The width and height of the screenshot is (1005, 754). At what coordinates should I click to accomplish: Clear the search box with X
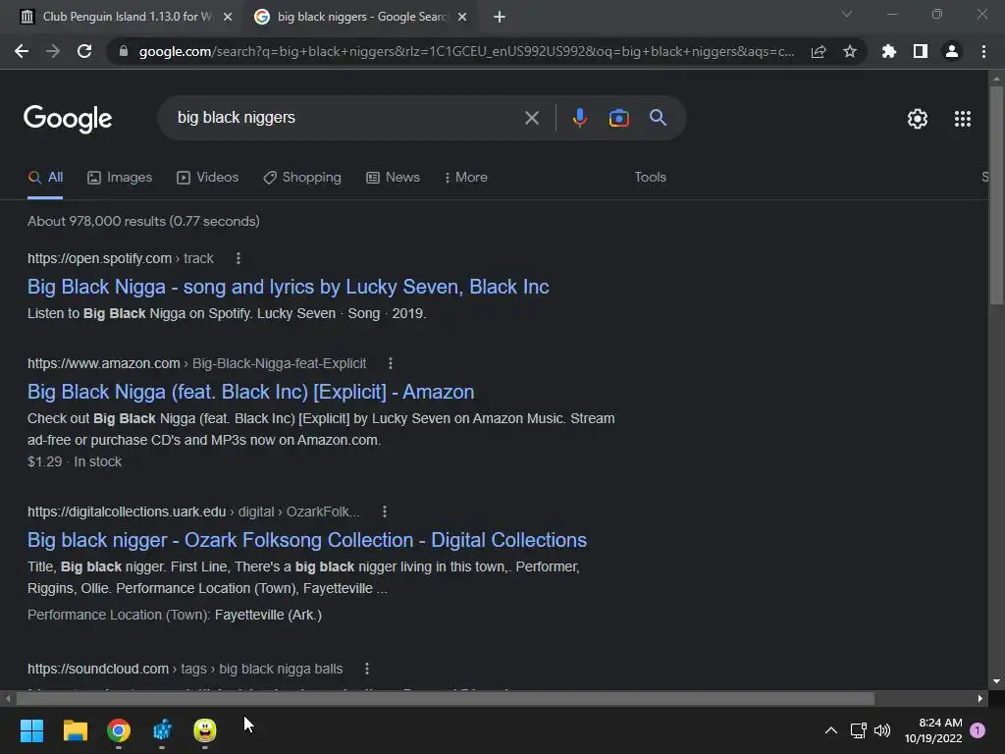531,118
